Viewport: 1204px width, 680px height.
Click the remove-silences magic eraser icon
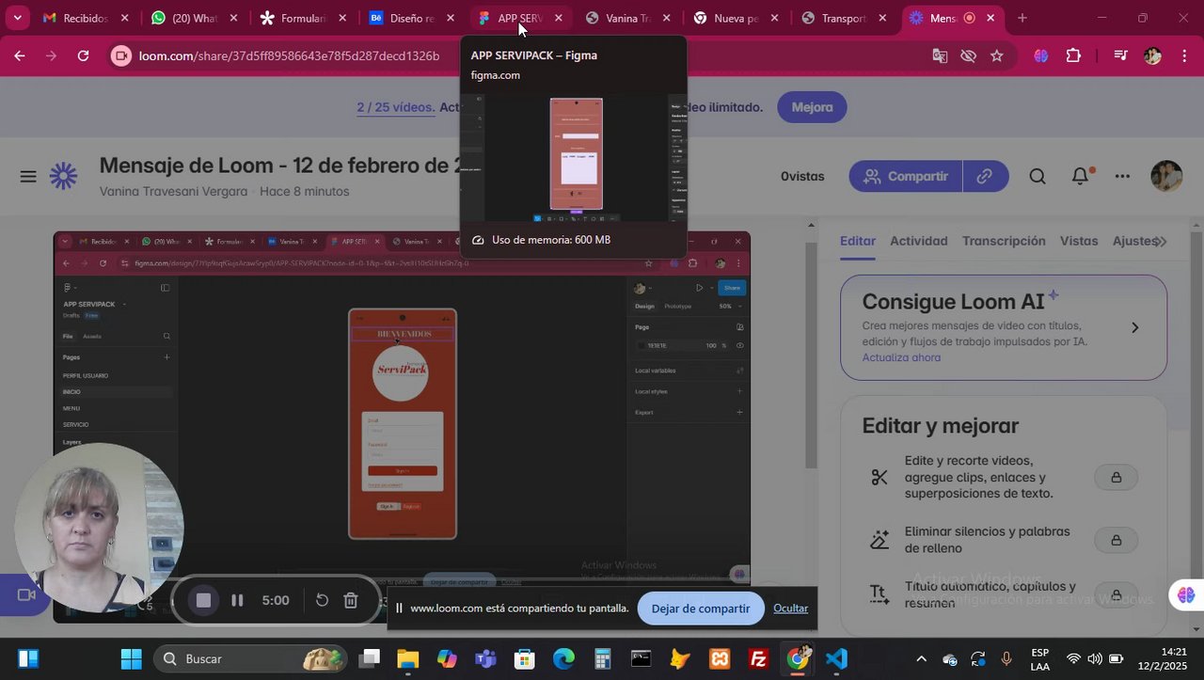pyautogui.click(x=879, y=540)
